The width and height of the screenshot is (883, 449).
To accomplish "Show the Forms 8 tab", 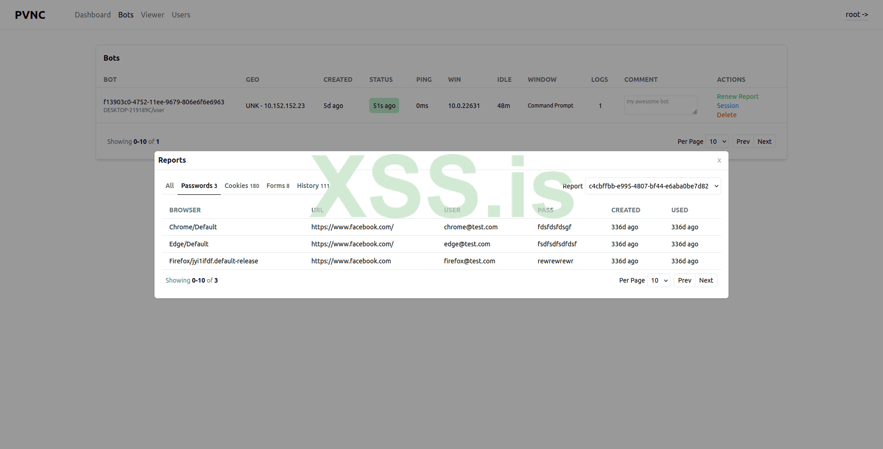I will (278, 186).
